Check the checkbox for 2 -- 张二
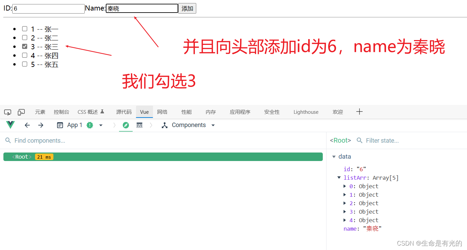 click(x=24, y=38)
